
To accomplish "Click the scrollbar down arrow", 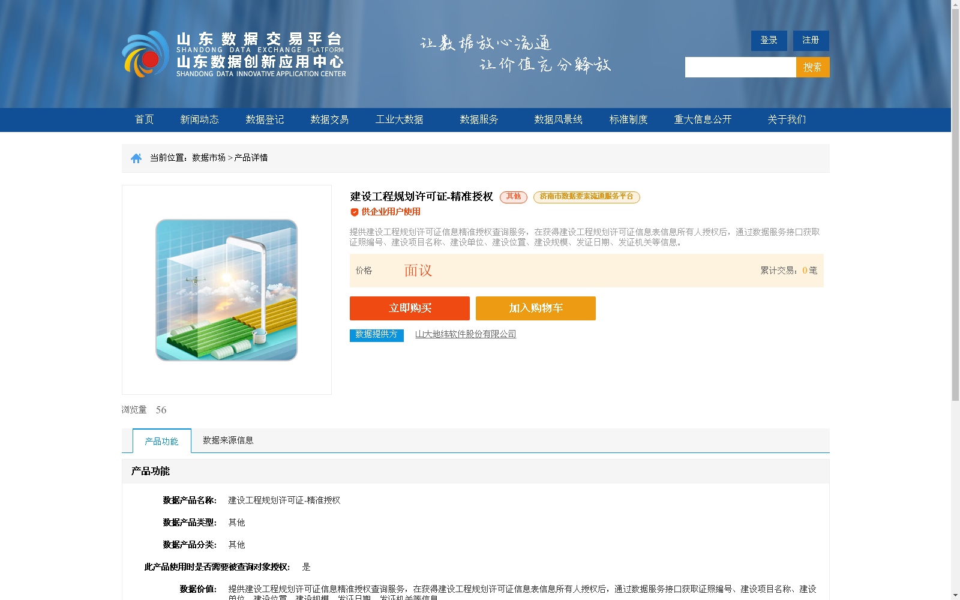I will [x=955, y=595].
